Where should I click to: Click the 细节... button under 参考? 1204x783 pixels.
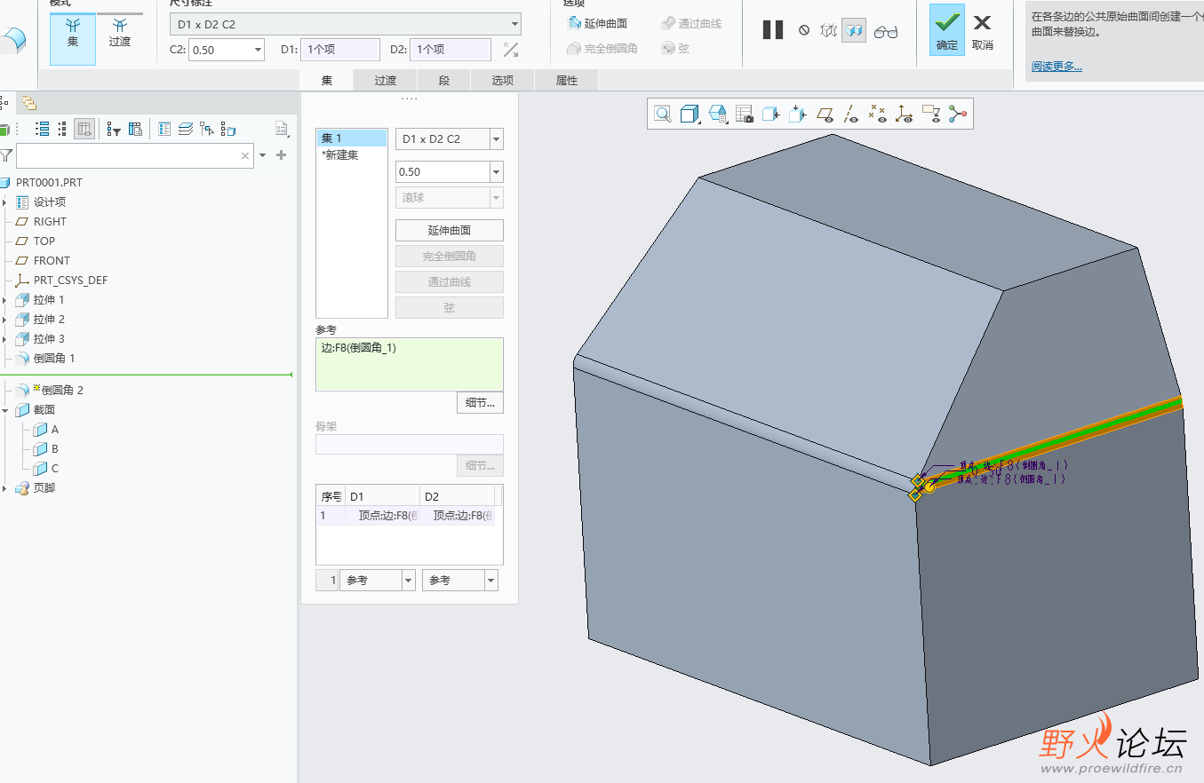(x=480, y=403)
